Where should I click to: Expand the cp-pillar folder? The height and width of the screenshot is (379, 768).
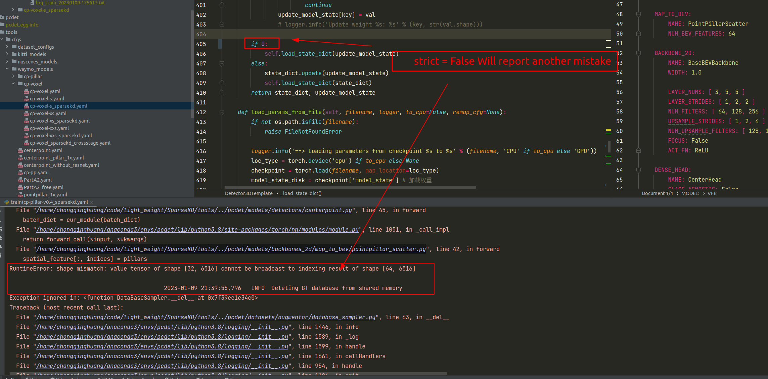click(13, 77)
